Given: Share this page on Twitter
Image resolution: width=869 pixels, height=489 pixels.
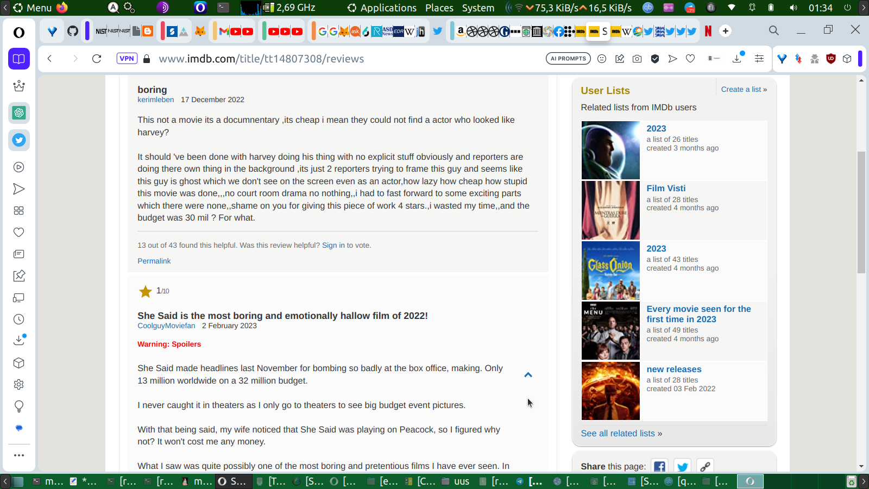Looking at the screenshot, I should [683, 466].
